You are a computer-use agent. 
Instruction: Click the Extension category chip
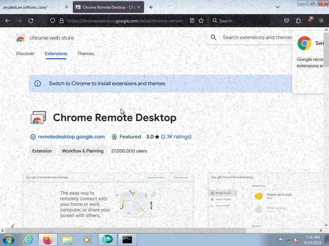[x=42, y=151]
